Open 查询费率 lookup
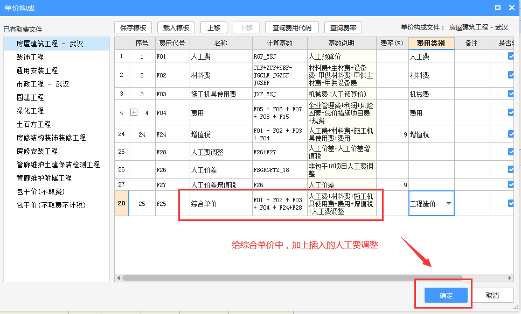Viewport: 521px width, 314px height. click(x=343, y=28)
